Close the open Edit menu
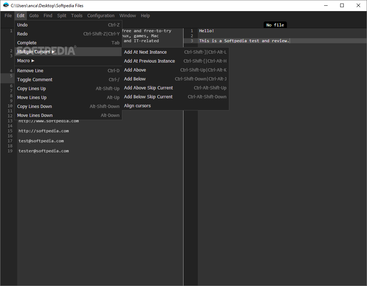The image size is (367, 286). pos(21,16)
